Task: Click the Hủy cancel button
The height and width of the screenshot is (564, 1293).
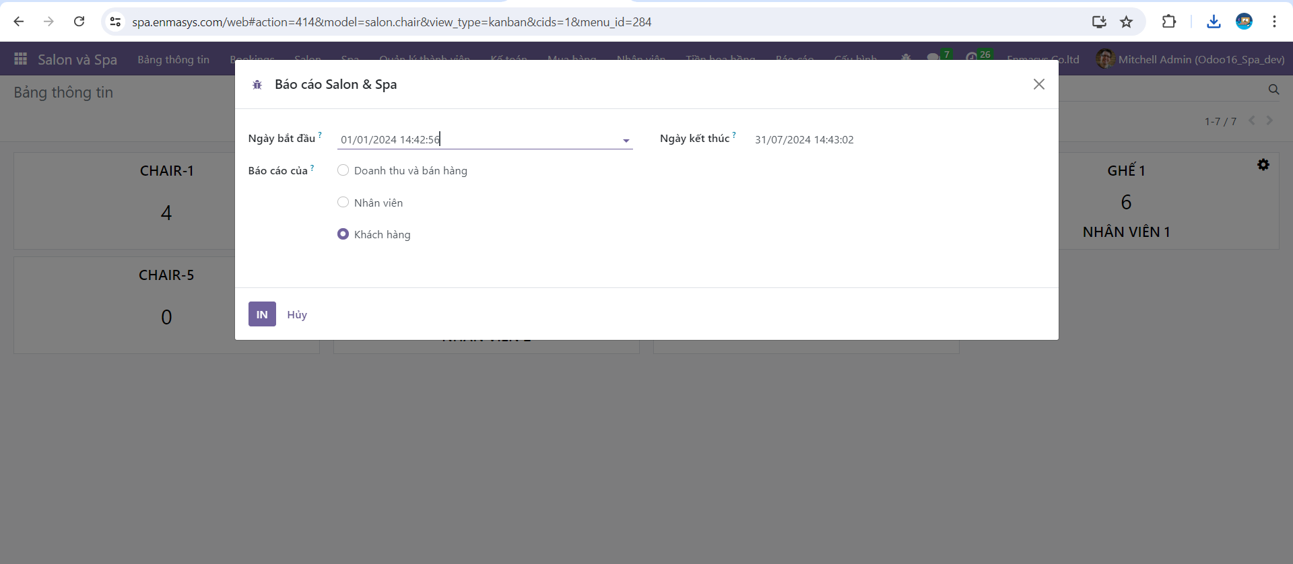Action: point(297,314)
